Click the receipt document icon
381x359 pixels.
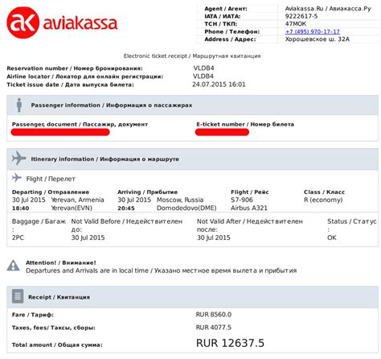coord(18,296)
